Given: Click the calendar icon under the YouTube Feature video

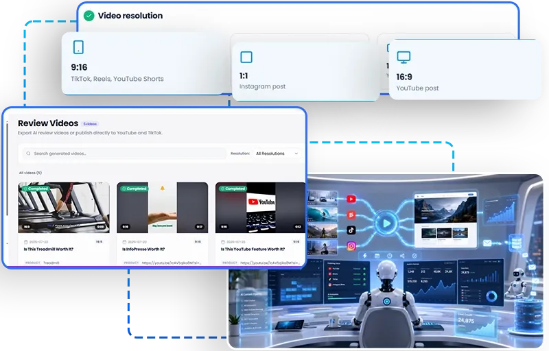Looking at the screenshot, I should coord(222,242).
